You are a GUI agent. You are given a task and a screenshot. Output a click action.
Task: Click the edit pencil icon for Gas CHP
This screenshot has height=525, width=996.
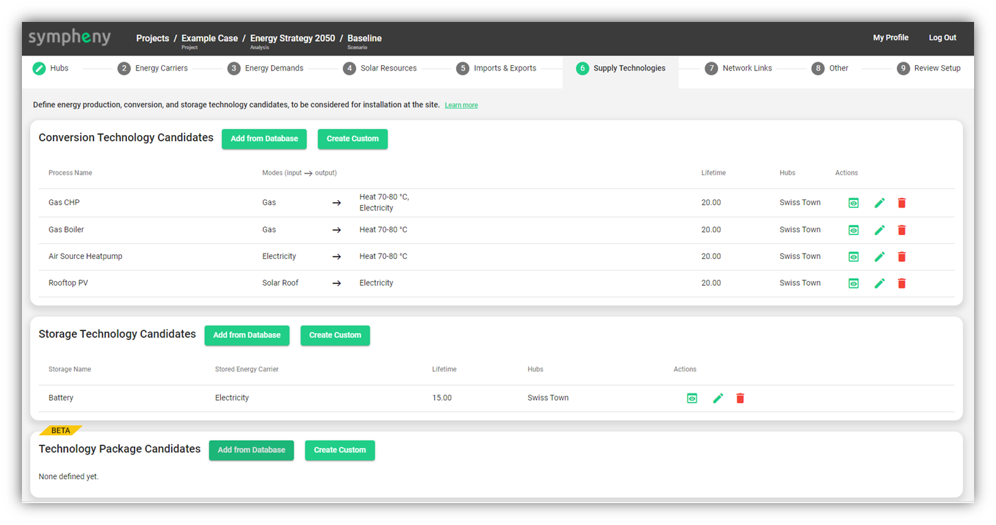coord(879,203)
